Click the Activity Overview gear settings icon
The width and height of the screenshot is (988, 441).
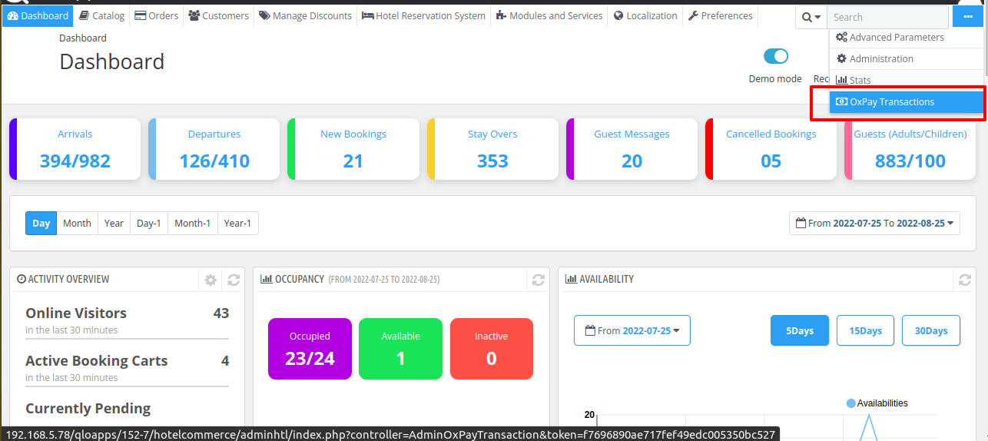(211, 280)
